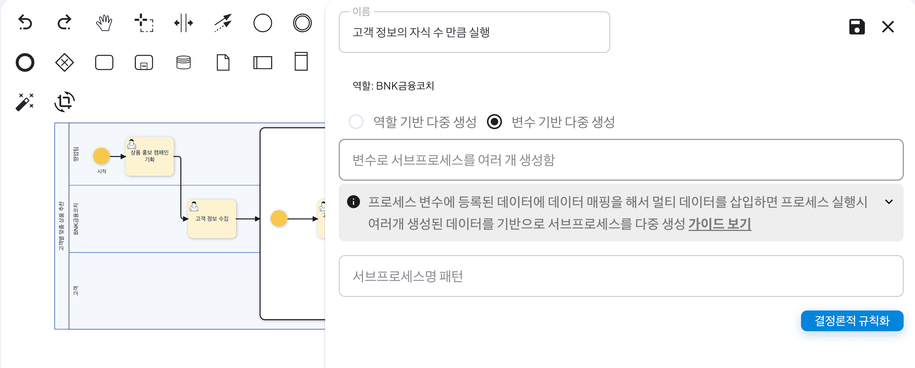The image size is (915, 368).
Task: Click the 서브프로세스명 패턴 input field
Action: 621,276
